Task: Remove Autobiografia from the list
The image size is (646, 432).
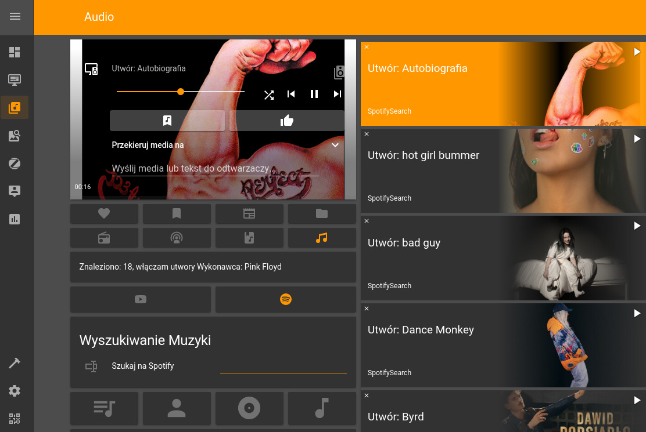Action: click(367, 48)
